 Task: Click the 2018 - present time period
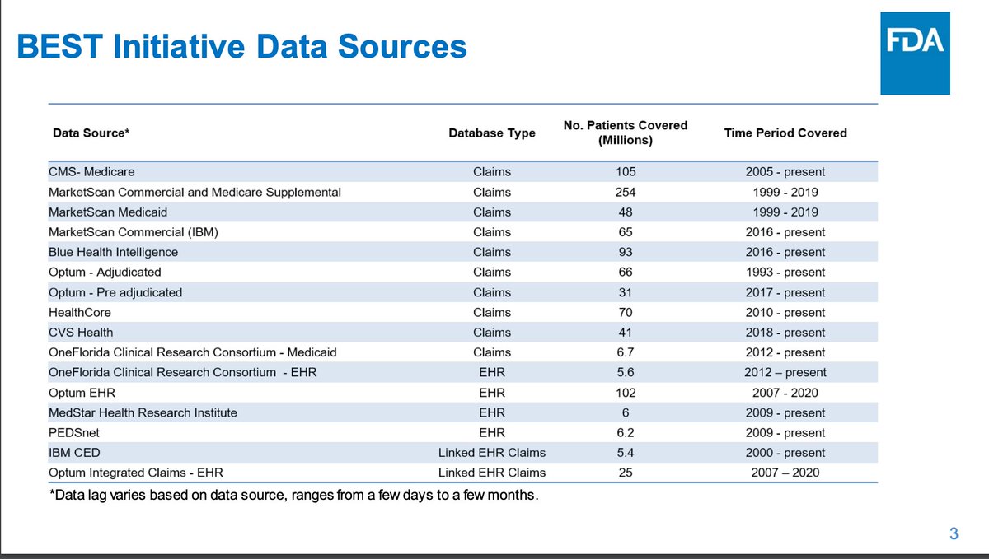click(785, 333)
